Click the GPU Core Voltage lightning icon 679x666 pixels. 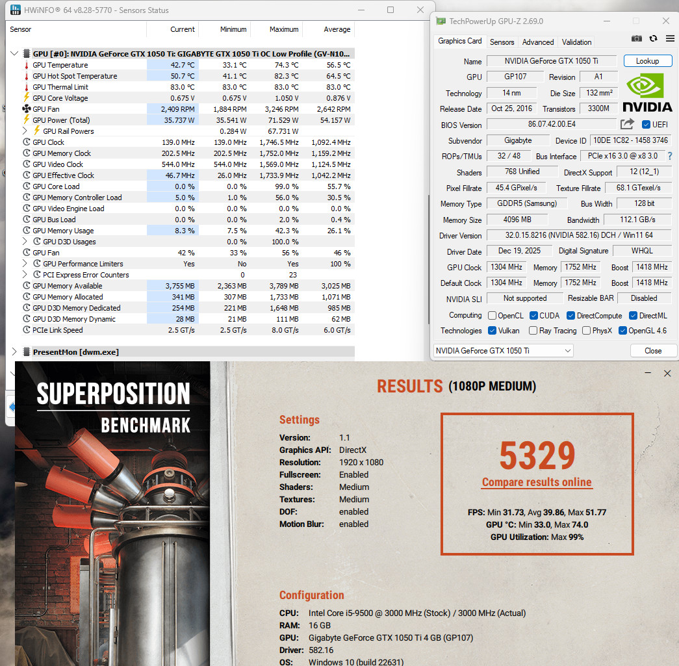[x=27, y=97]
